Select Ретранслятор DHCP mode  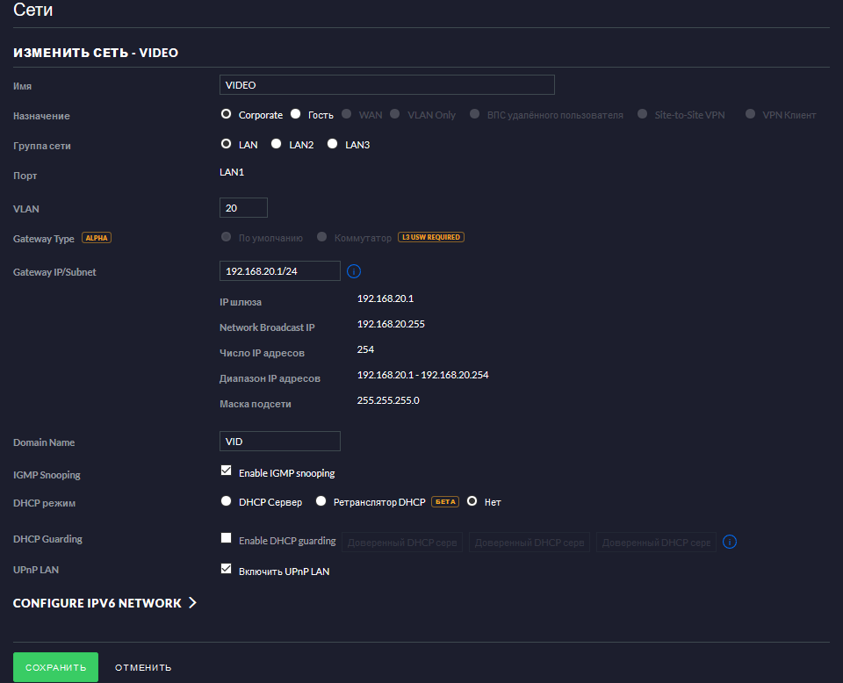(x=321, y=501)
